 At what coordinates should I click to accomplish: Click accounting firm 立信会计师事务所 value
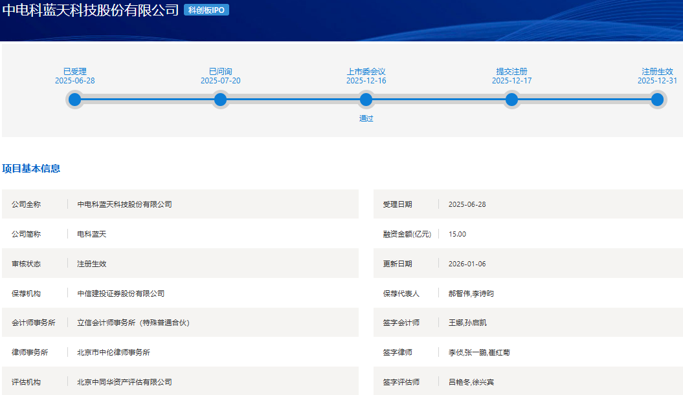click(133, 323)
